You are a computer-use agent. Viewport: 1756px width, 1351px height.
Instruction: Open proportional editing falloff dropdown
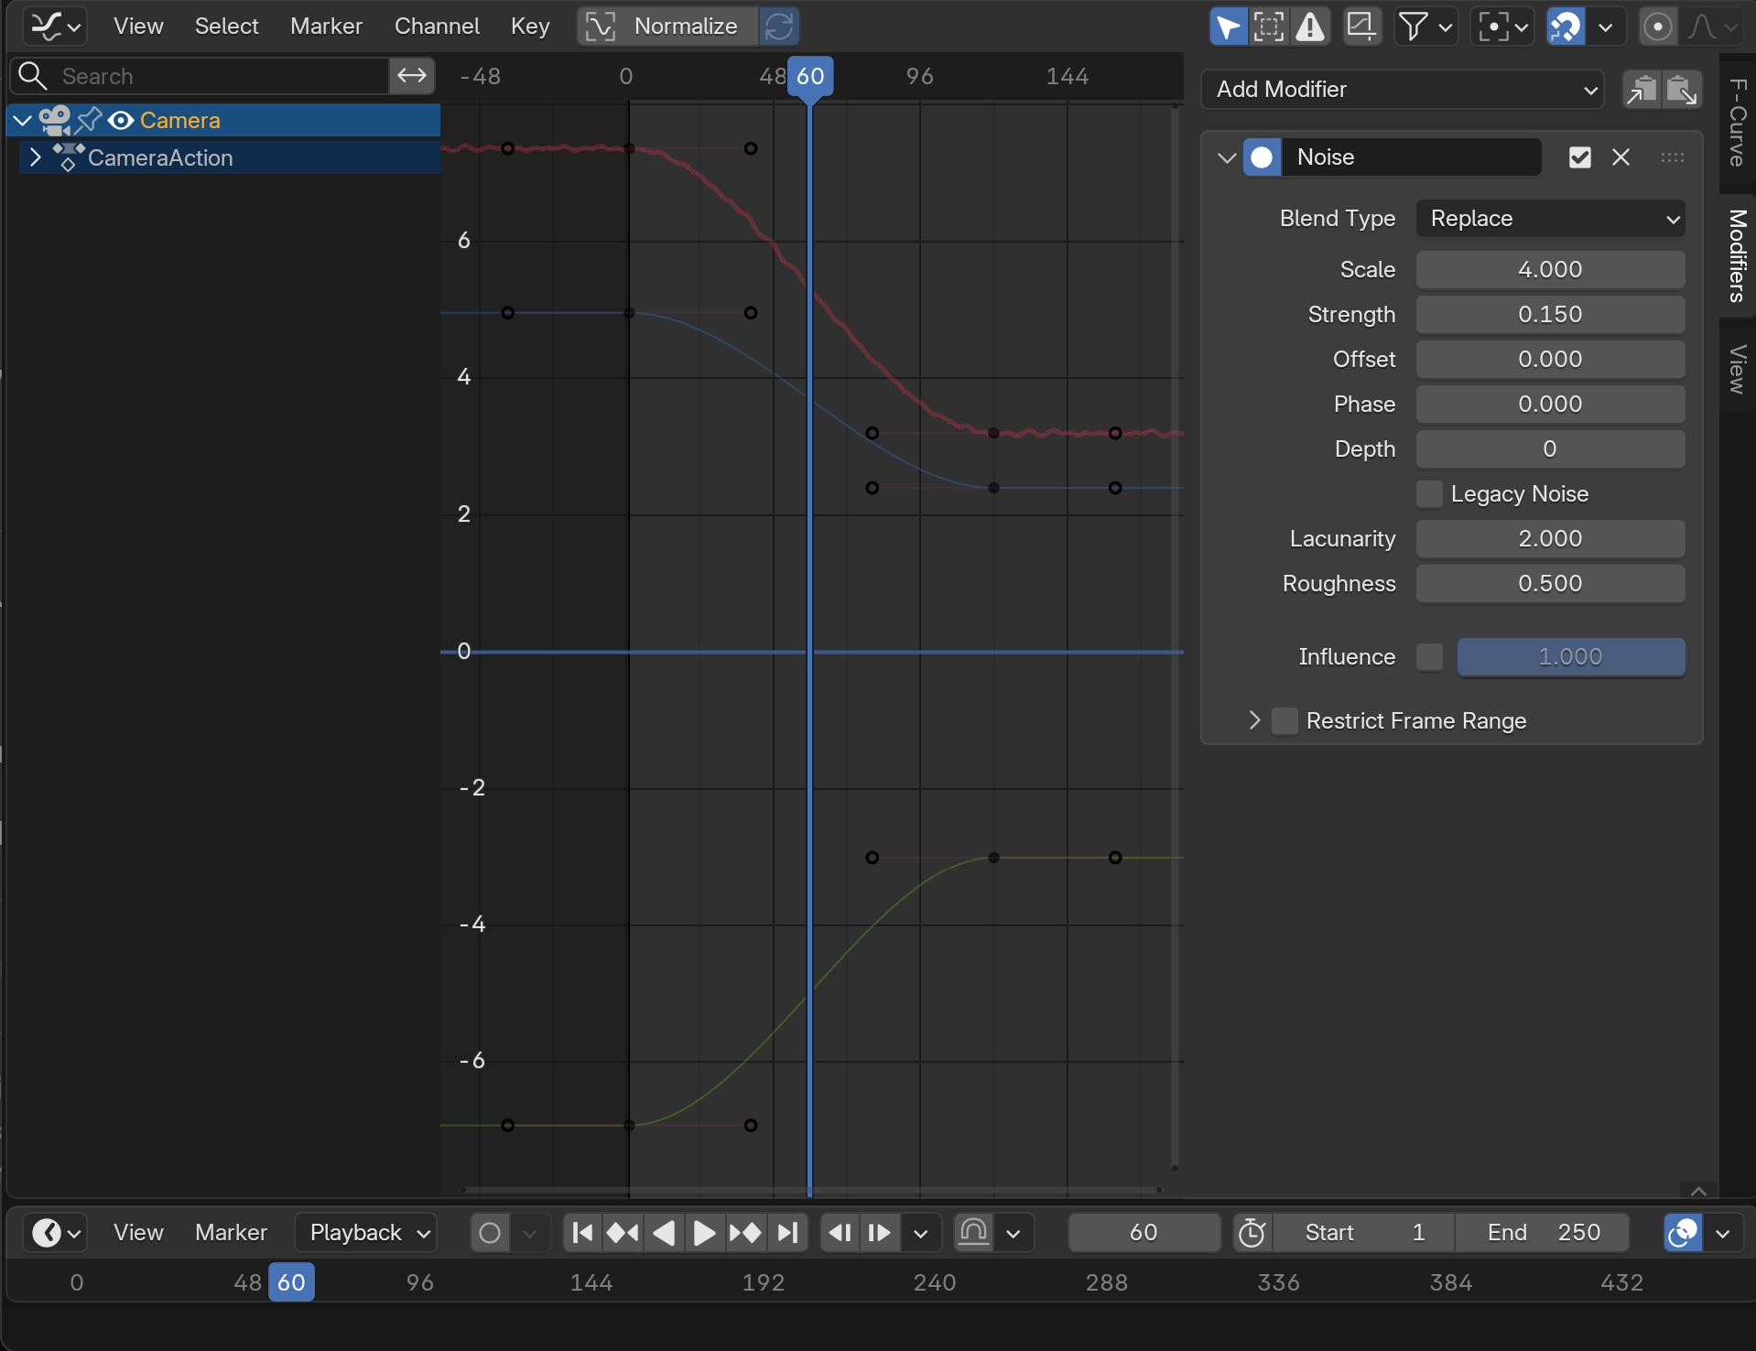1712,27
